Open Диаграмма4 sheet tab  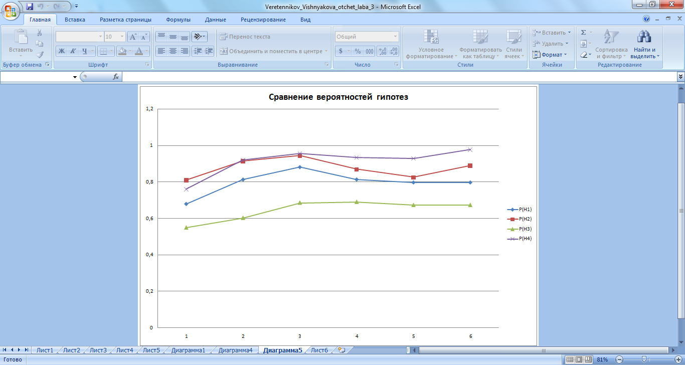(x=235, y=350)
